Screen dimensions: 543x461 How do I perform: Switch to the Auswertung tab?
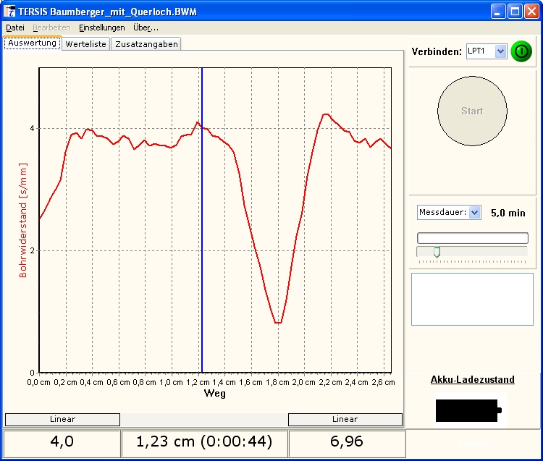point(32,43)
